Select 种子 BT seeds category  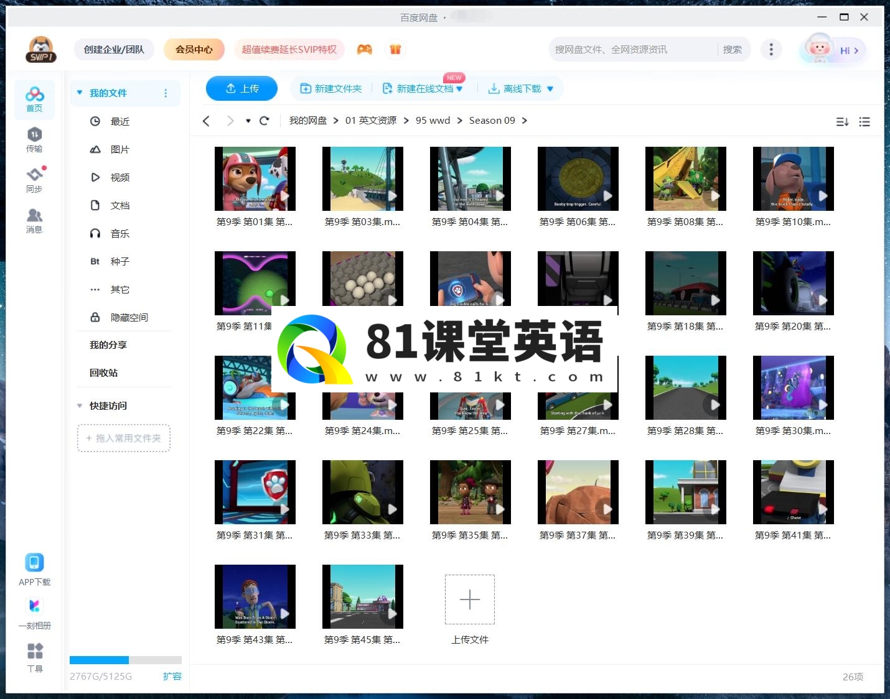[x=120, y=261]
